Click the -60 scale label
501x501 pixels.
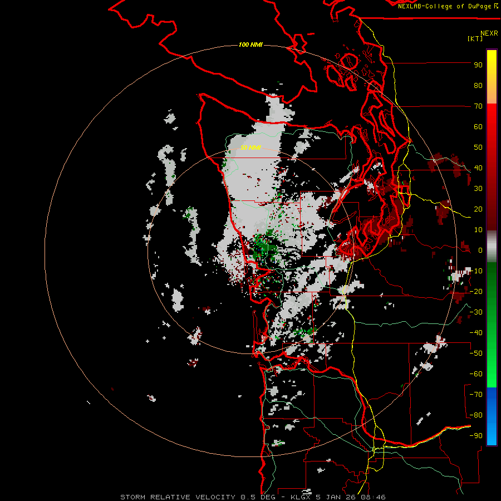(x=476, y=374)
